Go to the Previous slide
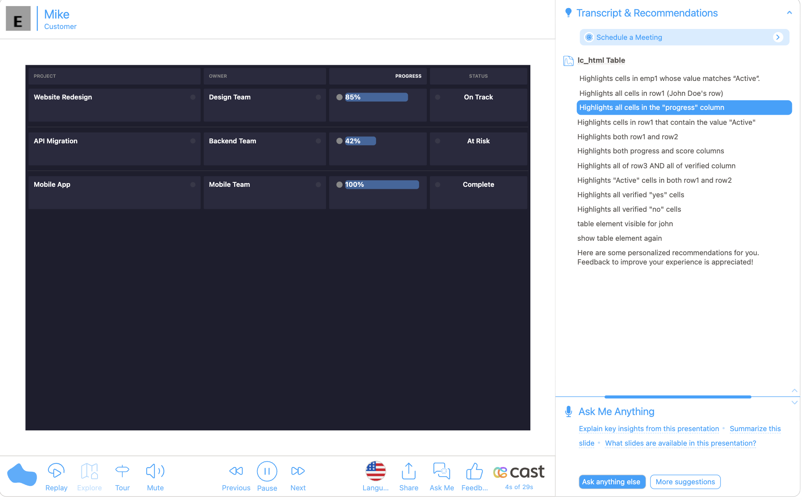802x500 pixels. pos(236,471)
